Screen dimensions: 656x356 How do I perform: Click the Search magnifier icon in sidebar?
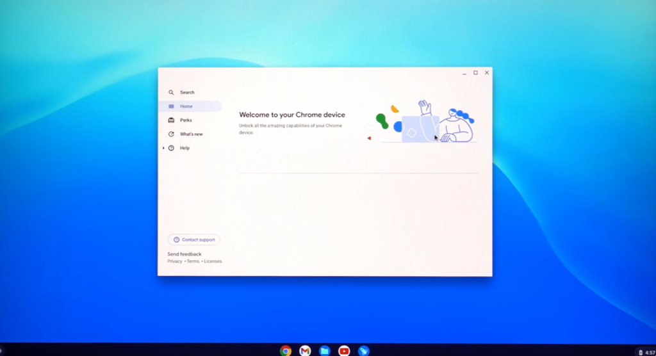click(x=171, y=92)
